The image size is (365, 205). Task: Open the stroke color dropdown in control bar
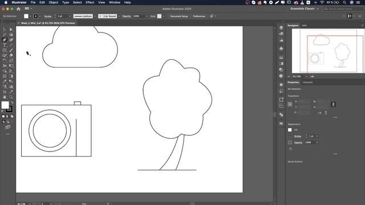[x=40, y=17]
